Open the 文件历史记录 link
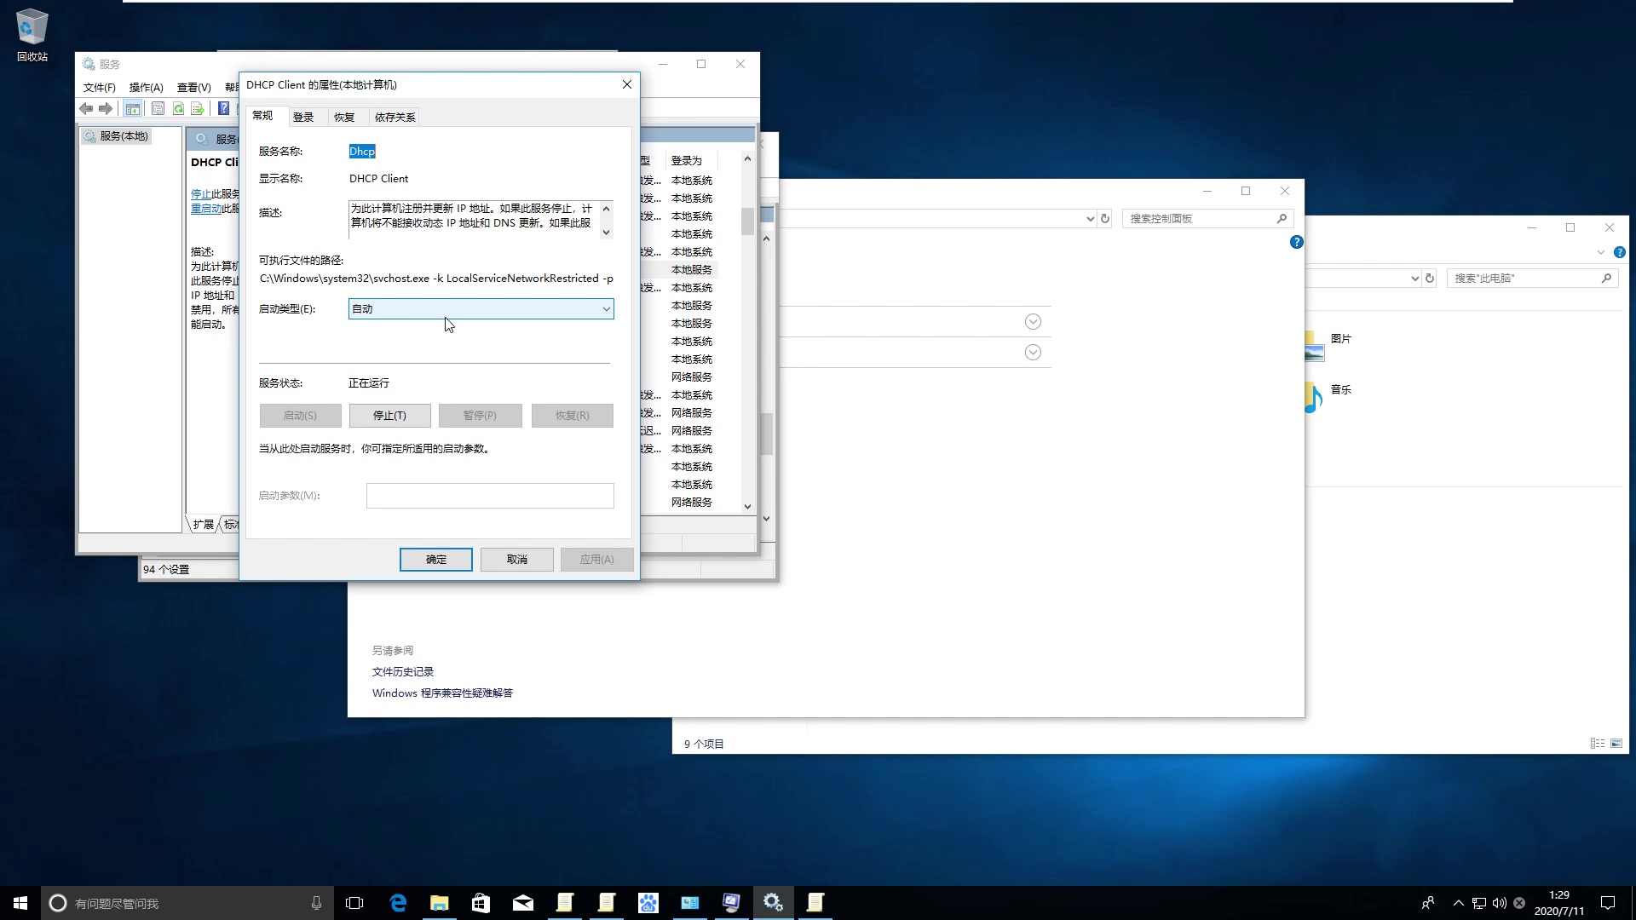 [x=403, y=672]
